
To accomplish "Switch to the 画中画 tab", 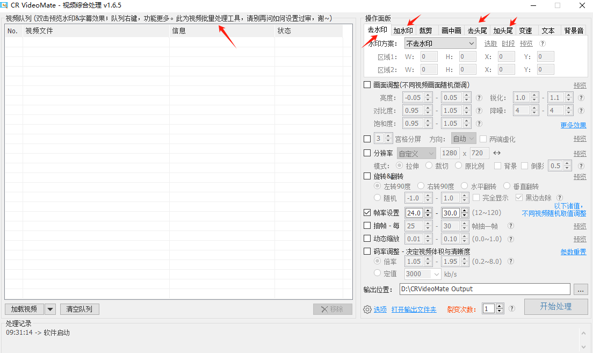I will 451,31.
